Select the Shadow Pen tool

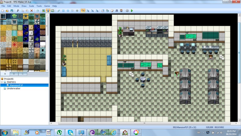pyautogui.click(x=77, y=11)
